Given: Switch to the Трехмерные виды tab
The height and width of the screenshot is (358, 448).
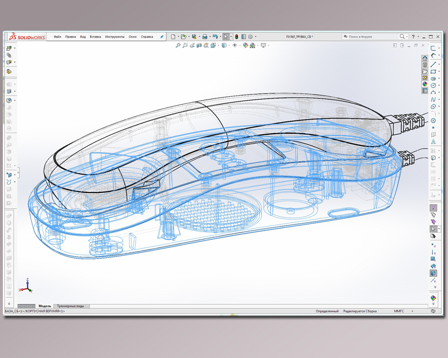Looking at the screenshot, I should point(71,306).
